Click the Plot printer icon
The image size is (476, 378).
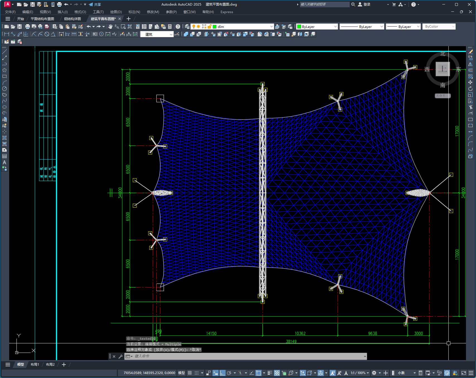27,27
